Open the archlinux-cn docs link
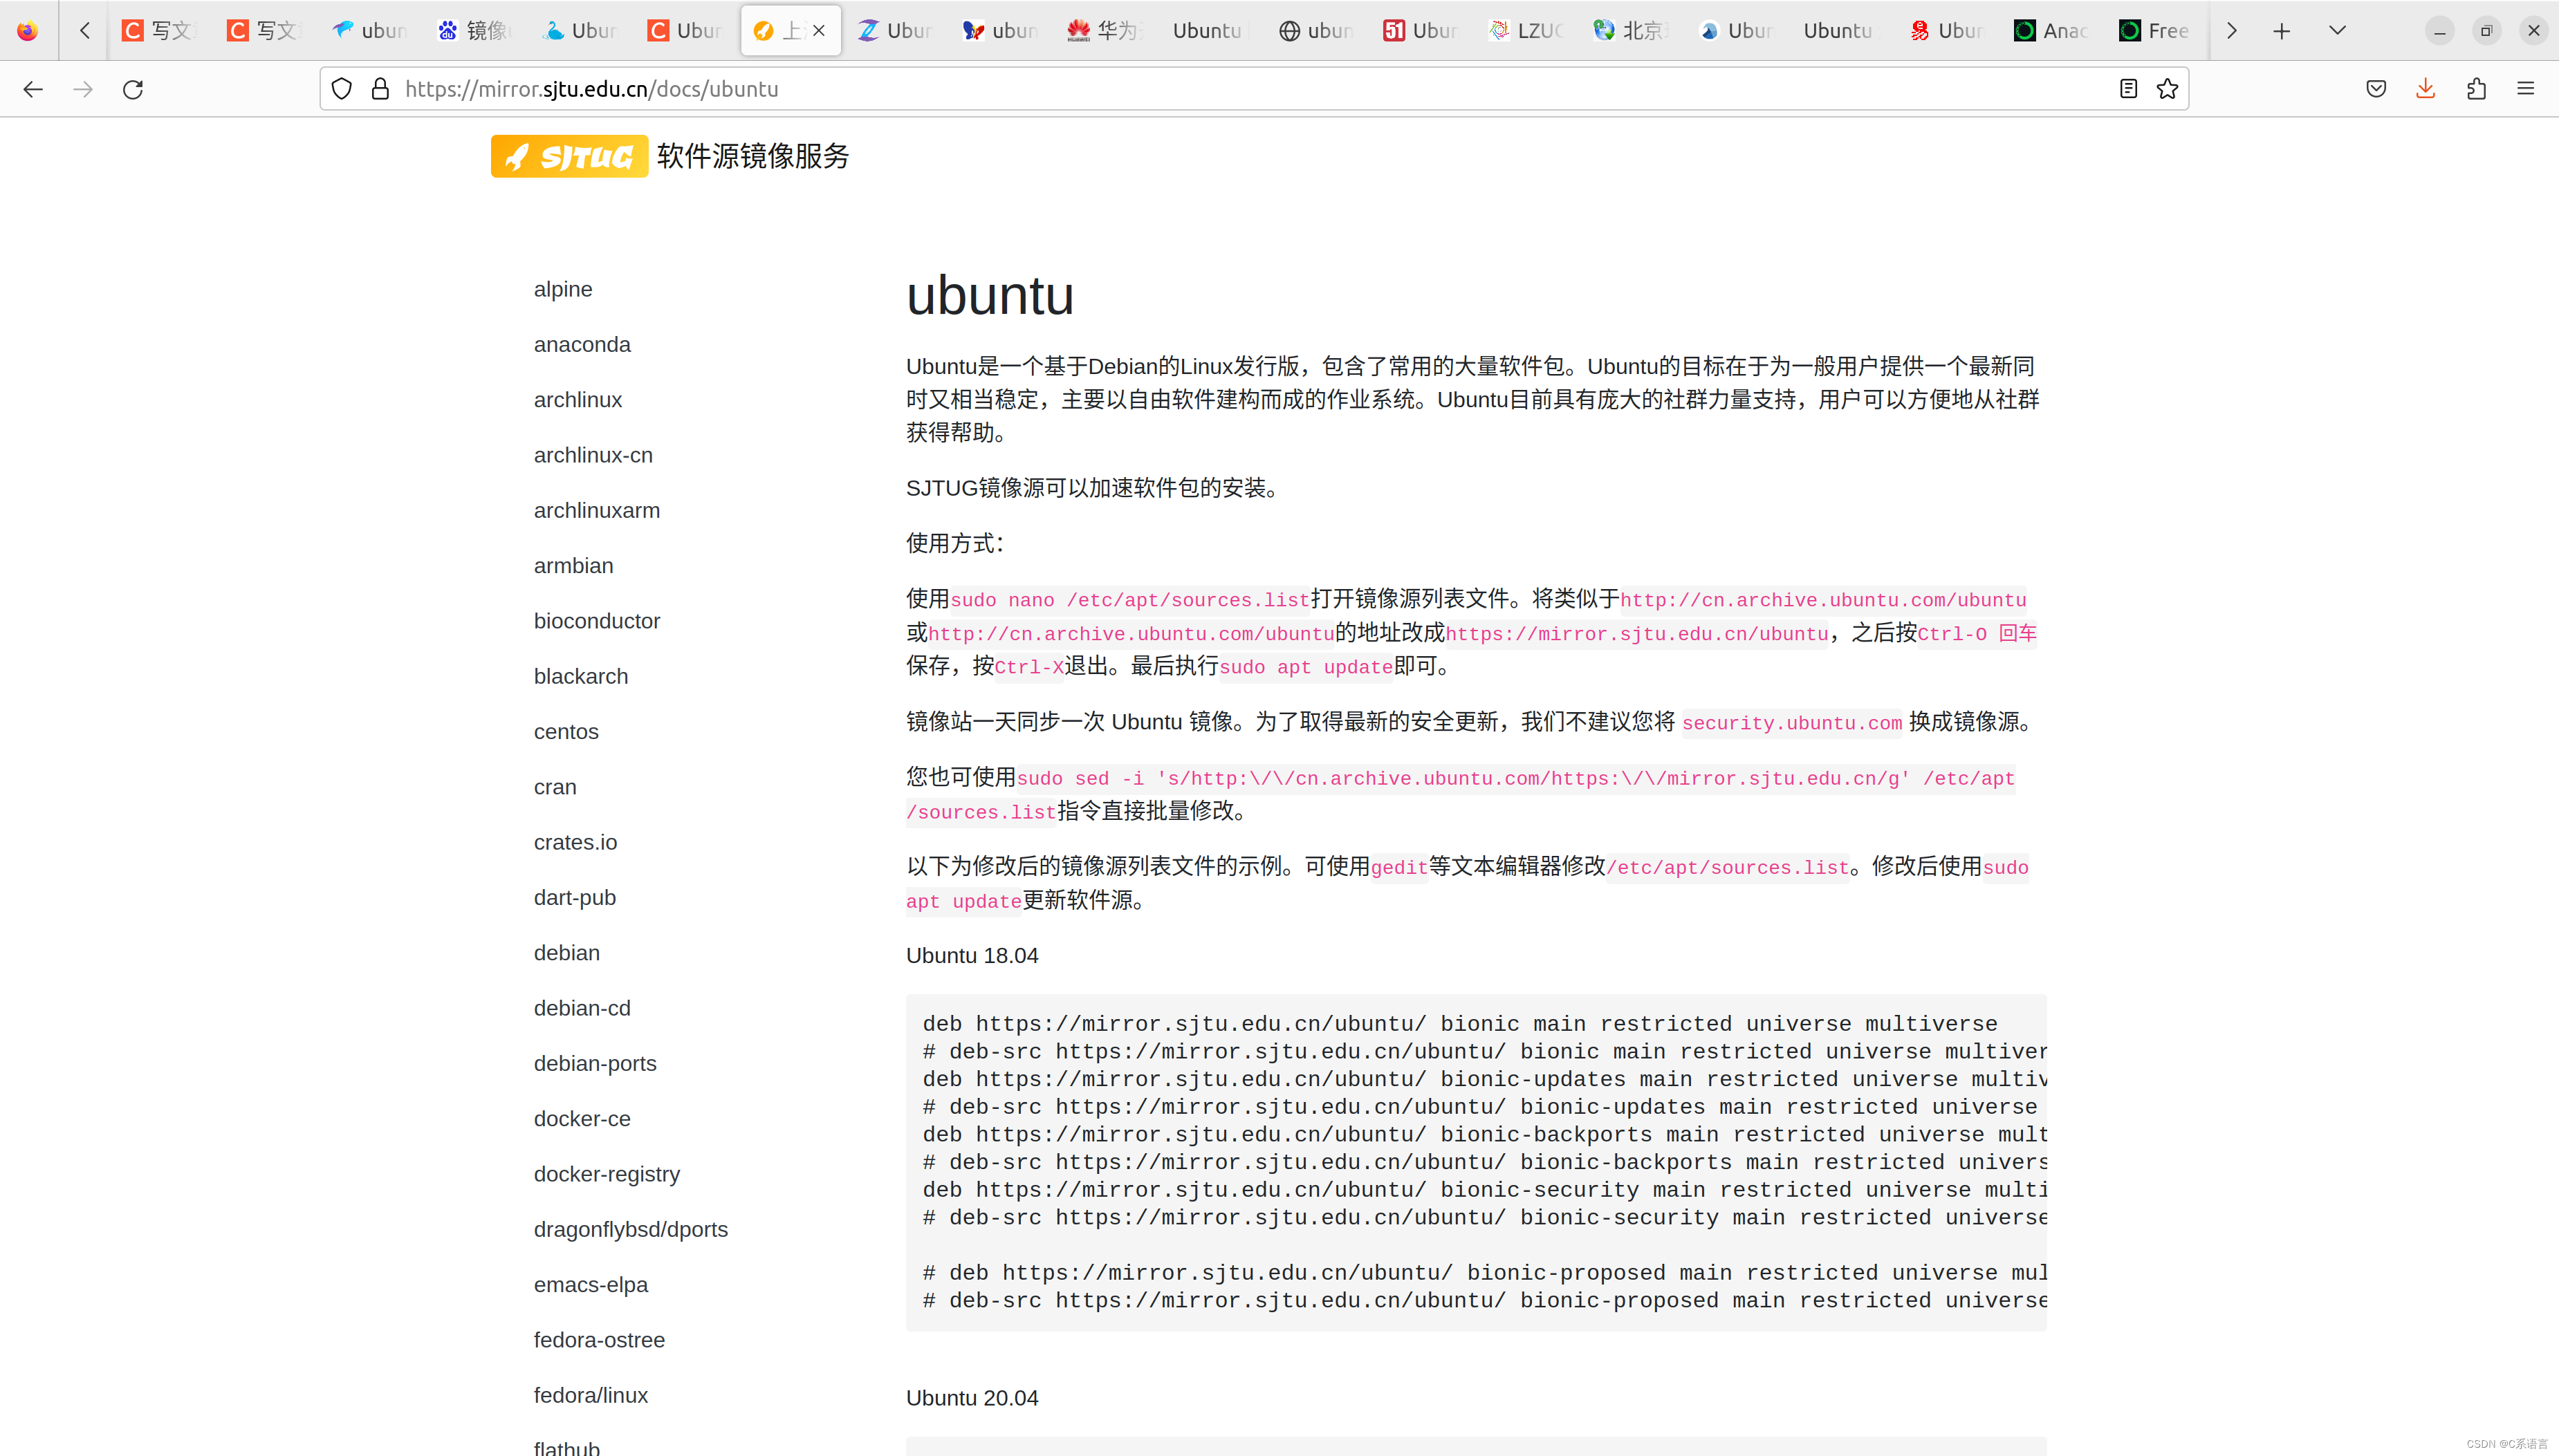 pos(593,455)
